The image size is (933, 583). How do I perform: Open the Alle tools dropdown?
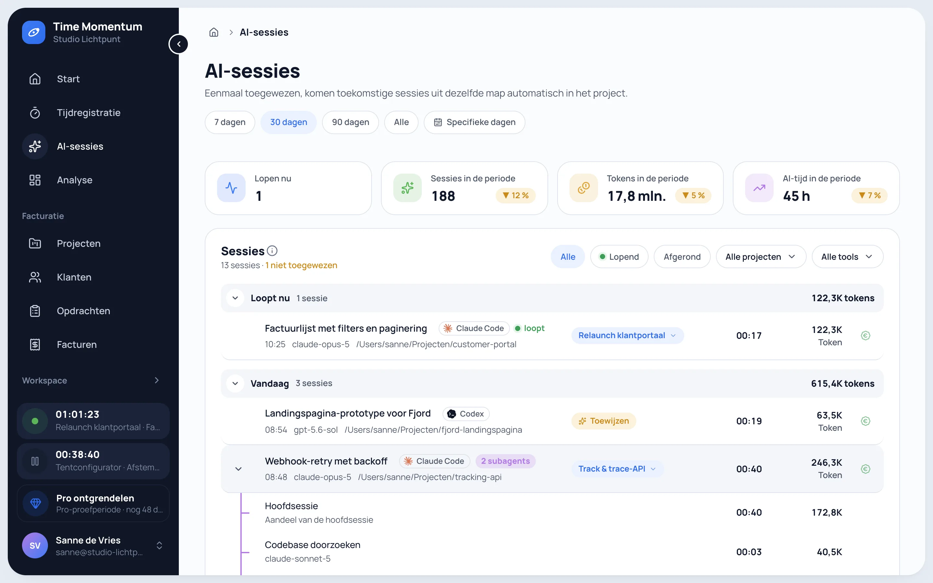[x=847, y=257]
